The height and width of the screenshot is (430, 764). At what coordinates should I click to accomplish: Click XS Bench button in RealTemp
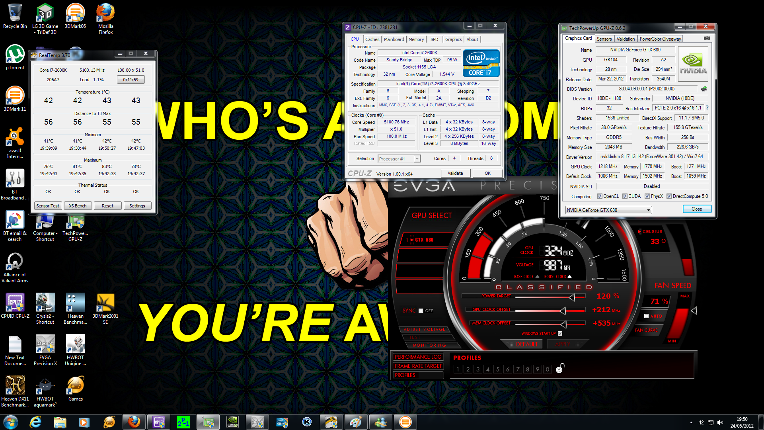[78, 206]
